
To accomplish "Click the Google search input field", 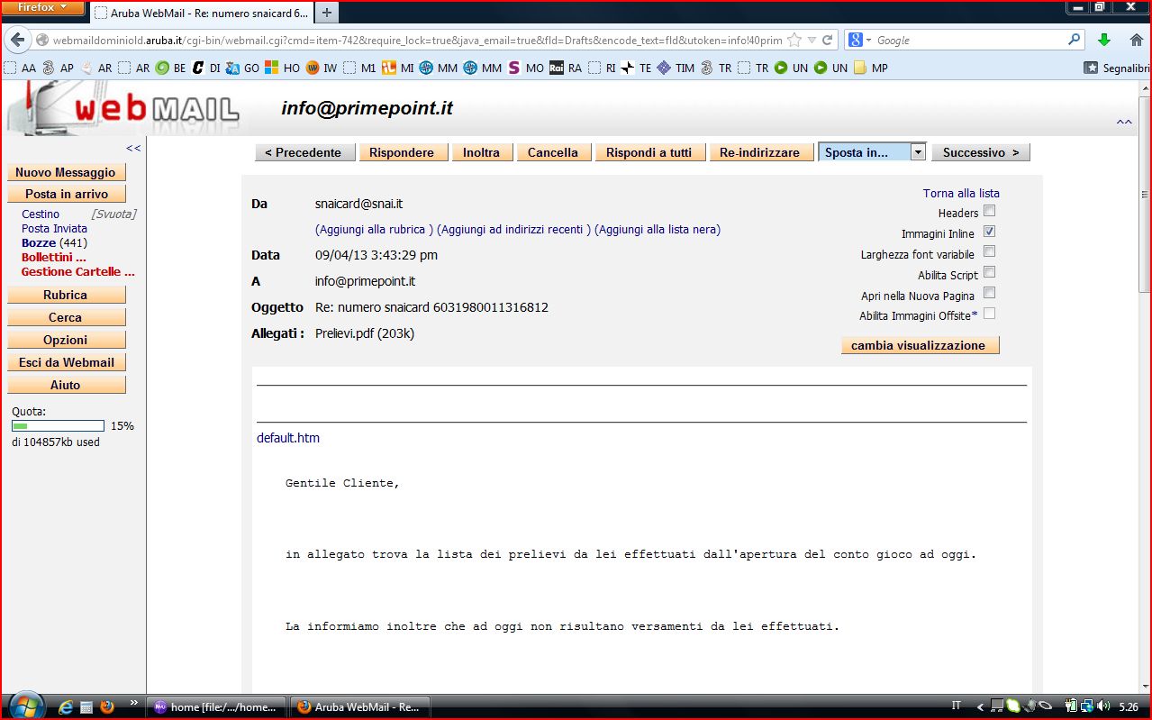I will 969,41.
